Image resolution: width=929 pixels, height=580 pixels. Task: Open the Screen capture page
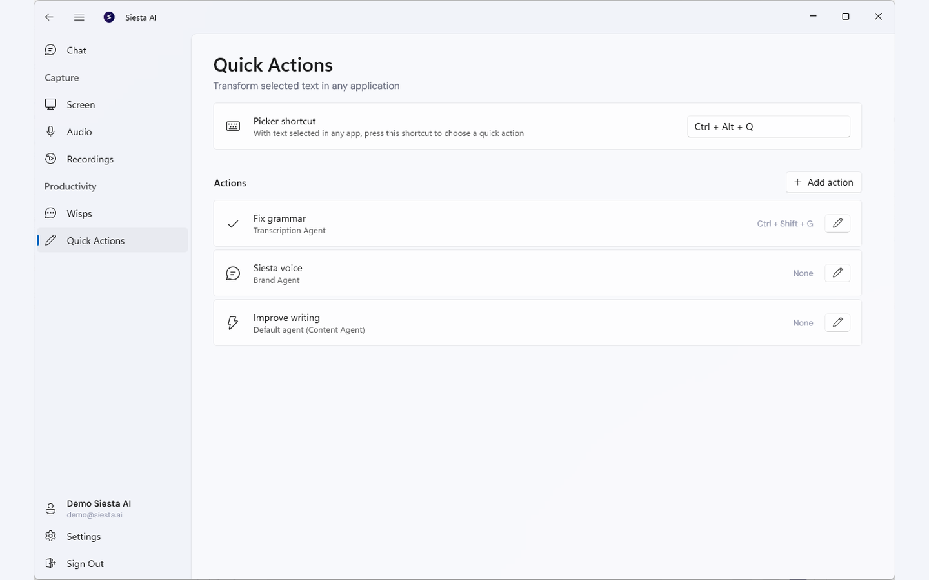pos(112,104)
